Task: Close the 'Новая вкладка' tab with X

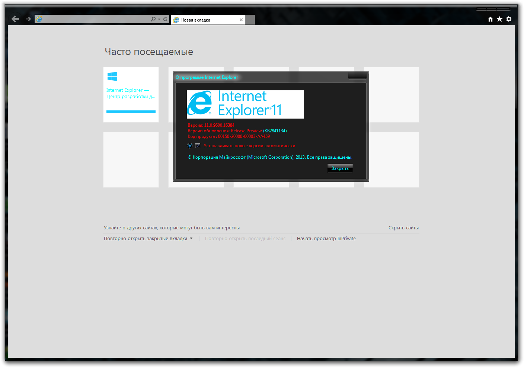Action: [x=241, y=20]
